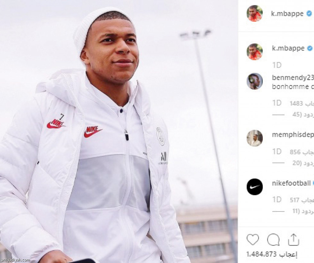Click the share arrow icon
314x263 pixels.
coord(293,240)
